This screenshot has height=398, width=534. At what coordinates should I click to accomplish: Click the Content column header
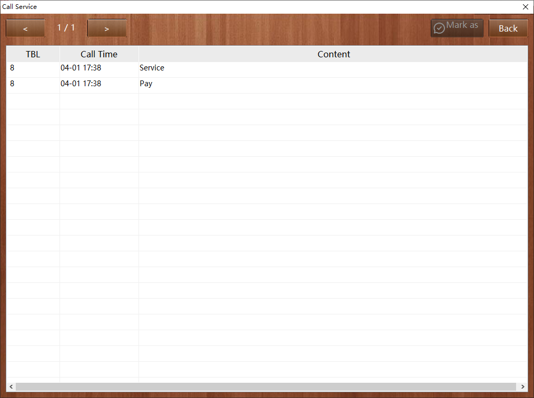(333, 54)
